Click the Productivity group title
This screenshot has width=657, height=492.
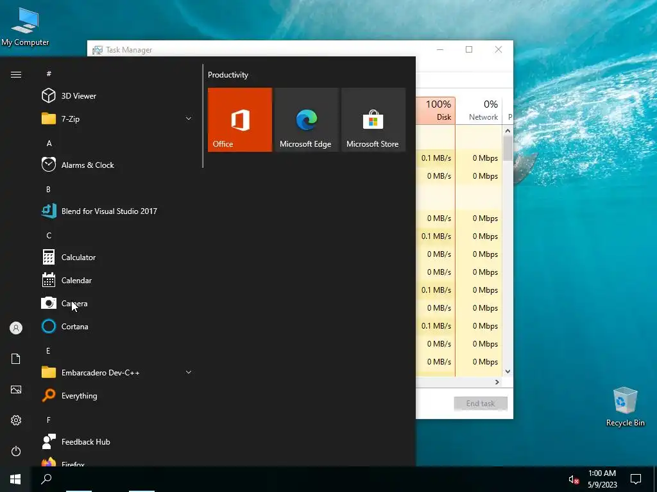(x=228, y=75)
